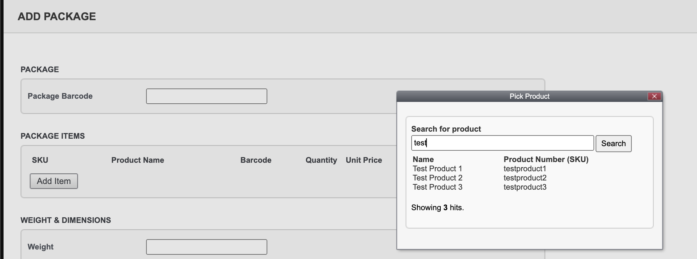Click the Barcode column header
The image size is (697, 259).
coord(256,160)
